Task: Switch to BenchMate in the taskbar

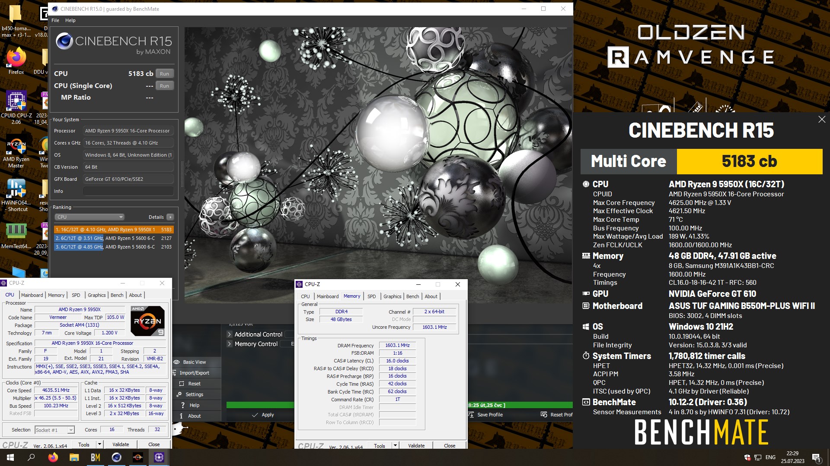Action: 95,457
